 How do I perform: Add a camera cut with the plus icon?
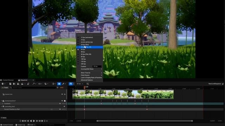tap(62, 94)
